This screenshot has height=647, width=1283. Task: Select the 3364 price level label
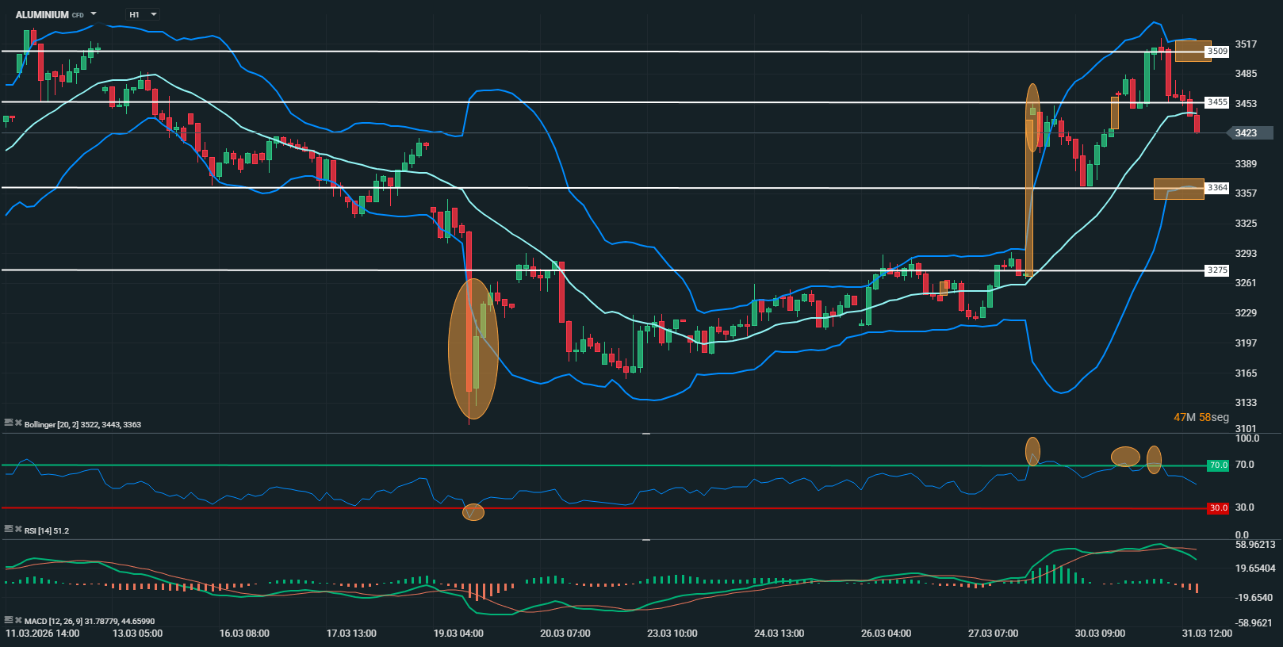tap(1216, 188)
